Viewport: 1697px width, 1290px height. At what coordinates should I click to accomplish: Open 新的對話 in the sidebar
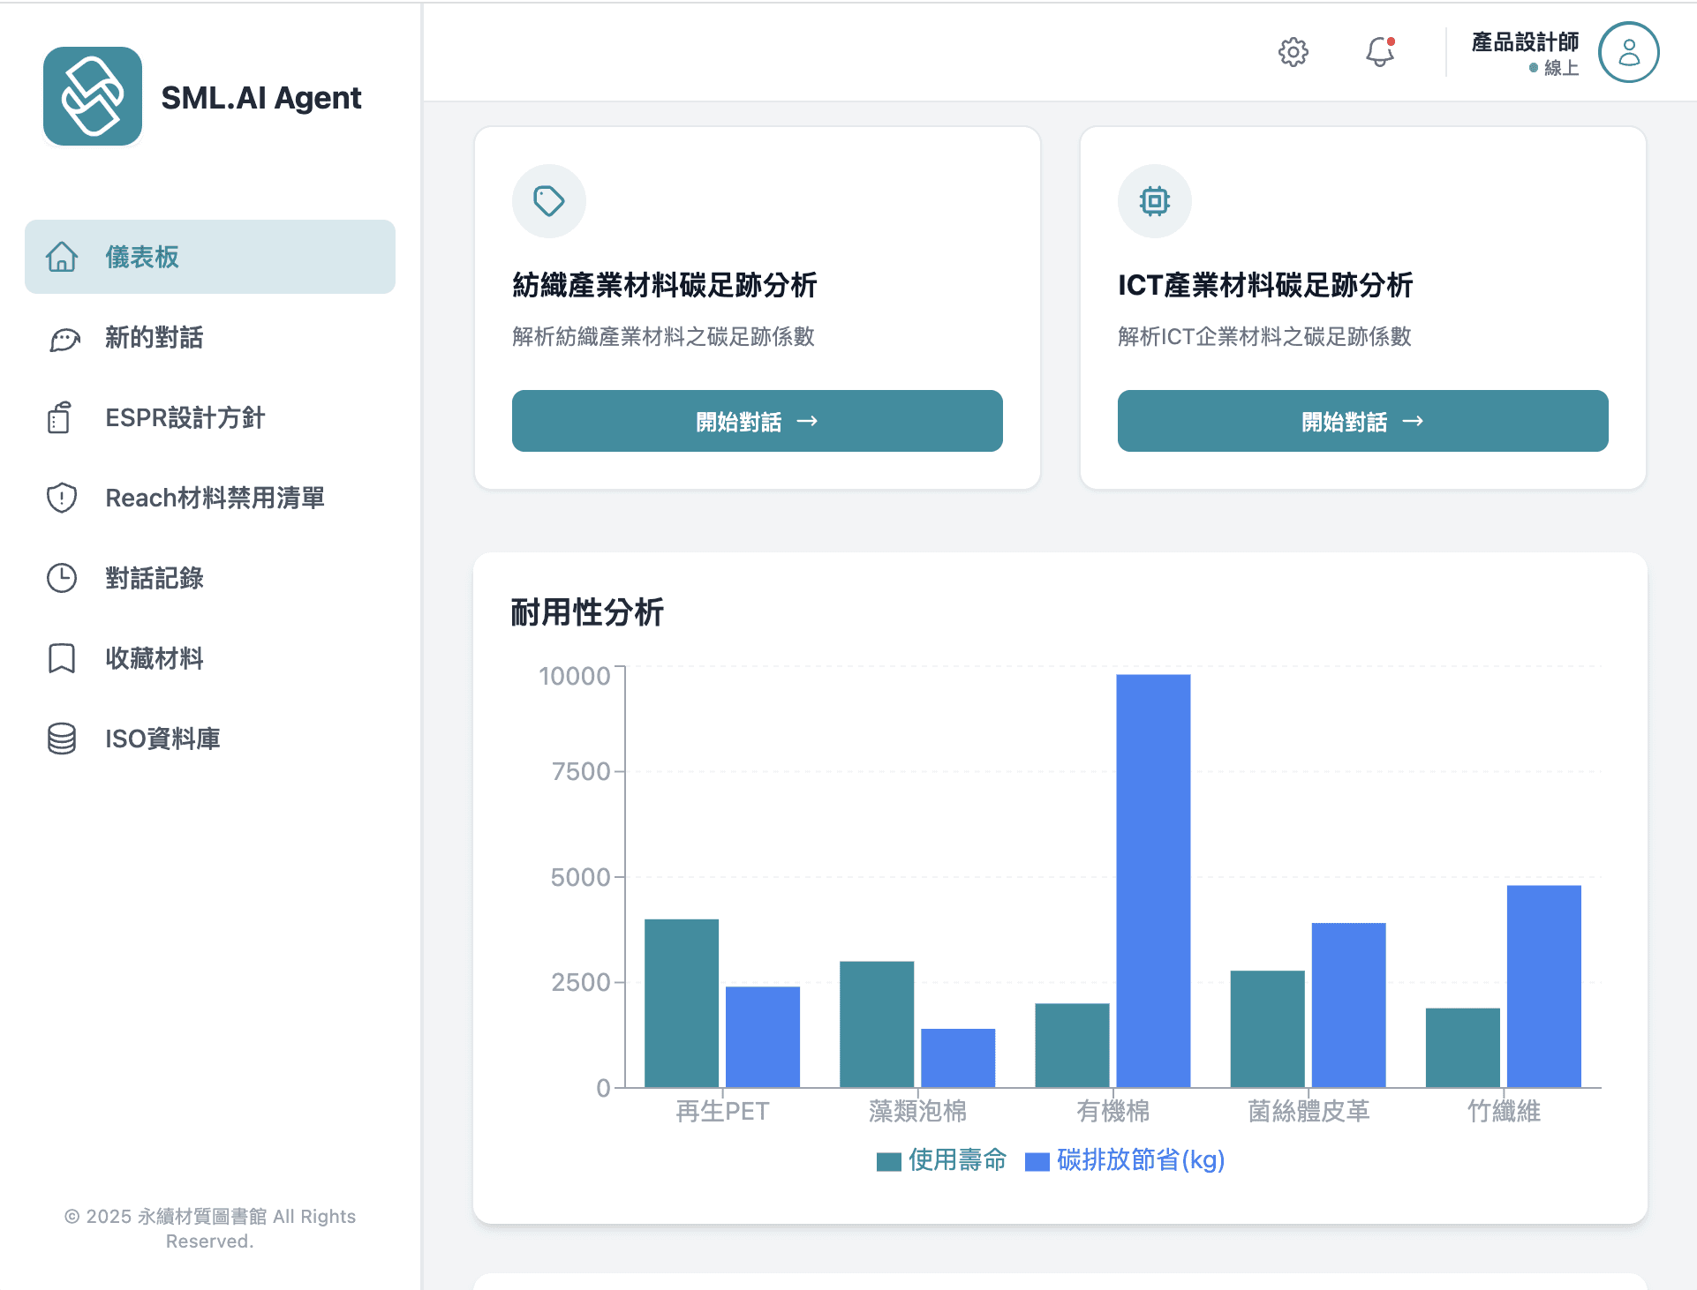pos(154,338)
